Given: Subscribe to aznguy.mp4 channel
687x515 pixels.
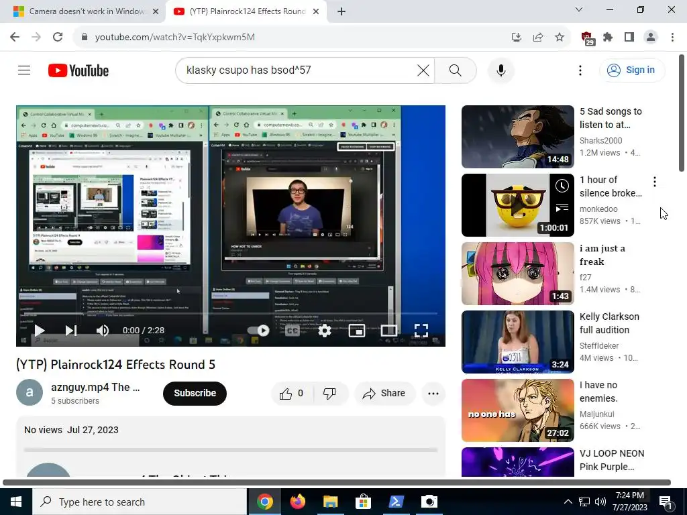Looking at the screenshot, I should [195, 393].
